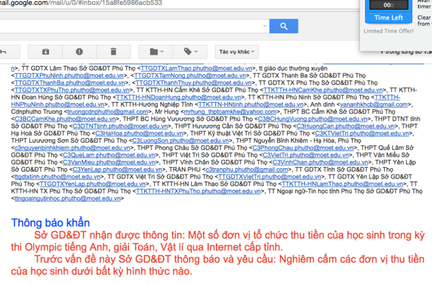Delete the email via trash icon
The width and height of the screenshot is (432, 283).
coord(112,51)
